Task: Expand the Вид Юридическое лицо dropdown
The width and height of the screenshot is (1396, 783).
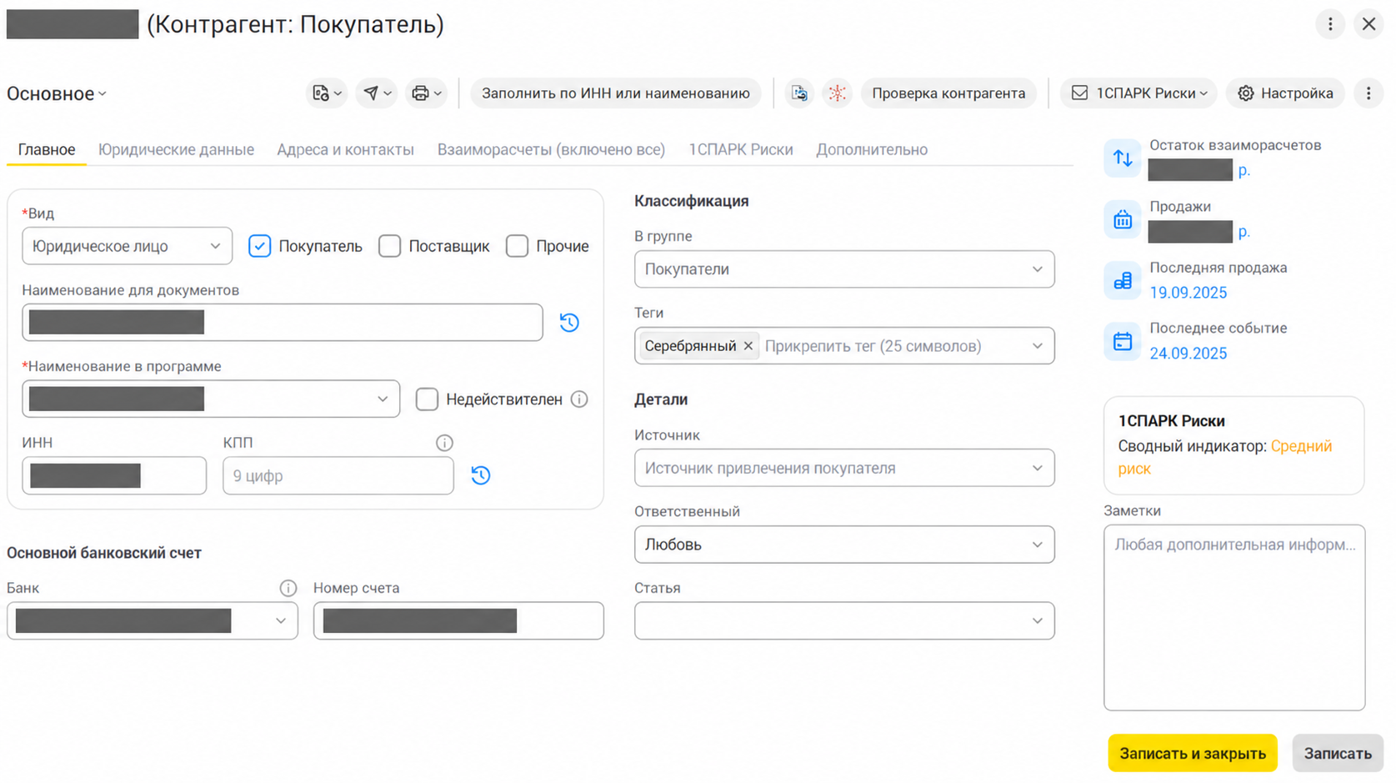Action: [127, 246]
